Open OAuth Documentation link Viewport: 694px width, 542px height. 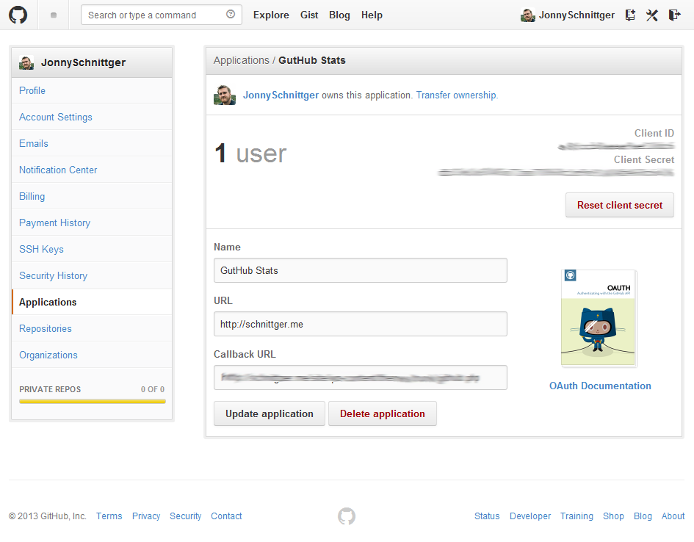tap(600, 386)
